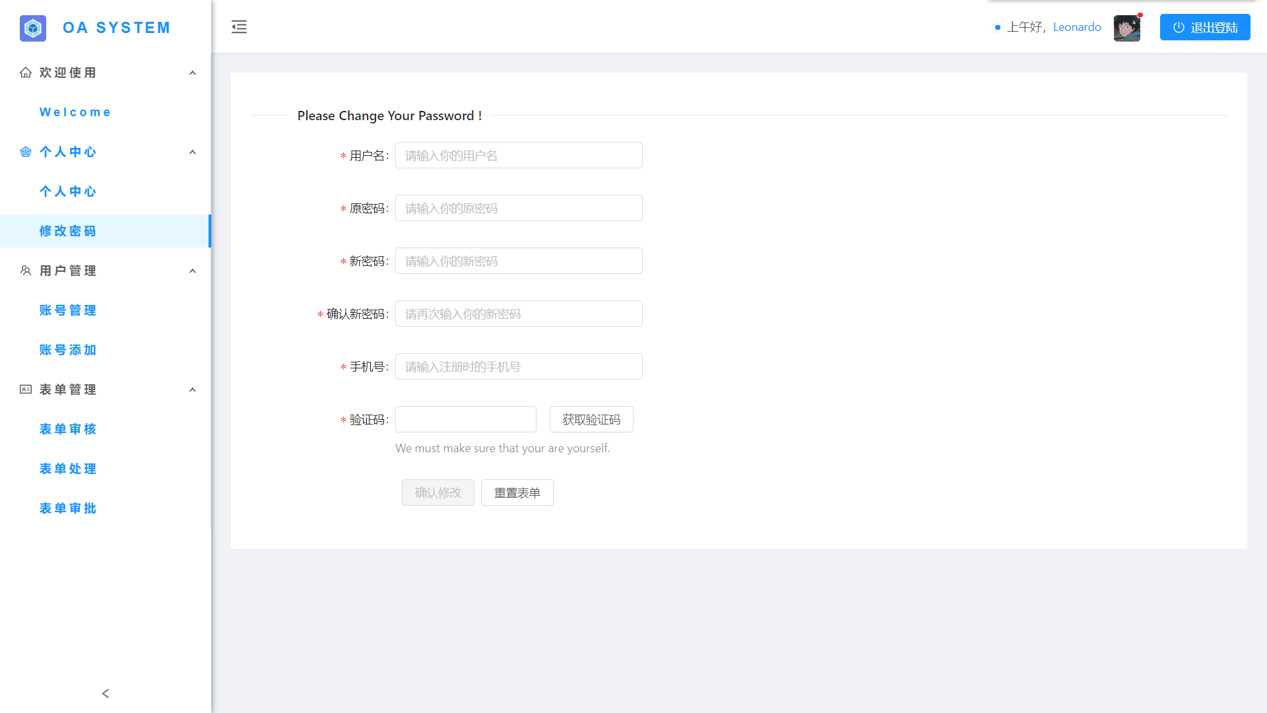Collapse the 用户管理 submenu chevron
1267x713 pixels.
coord(193,271)
